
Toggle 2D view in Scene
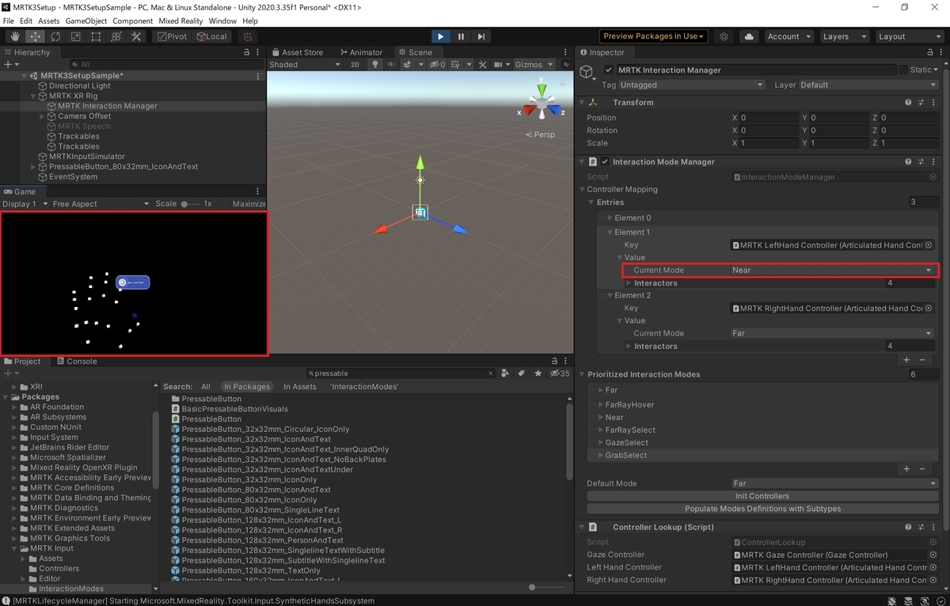point(355,64)
